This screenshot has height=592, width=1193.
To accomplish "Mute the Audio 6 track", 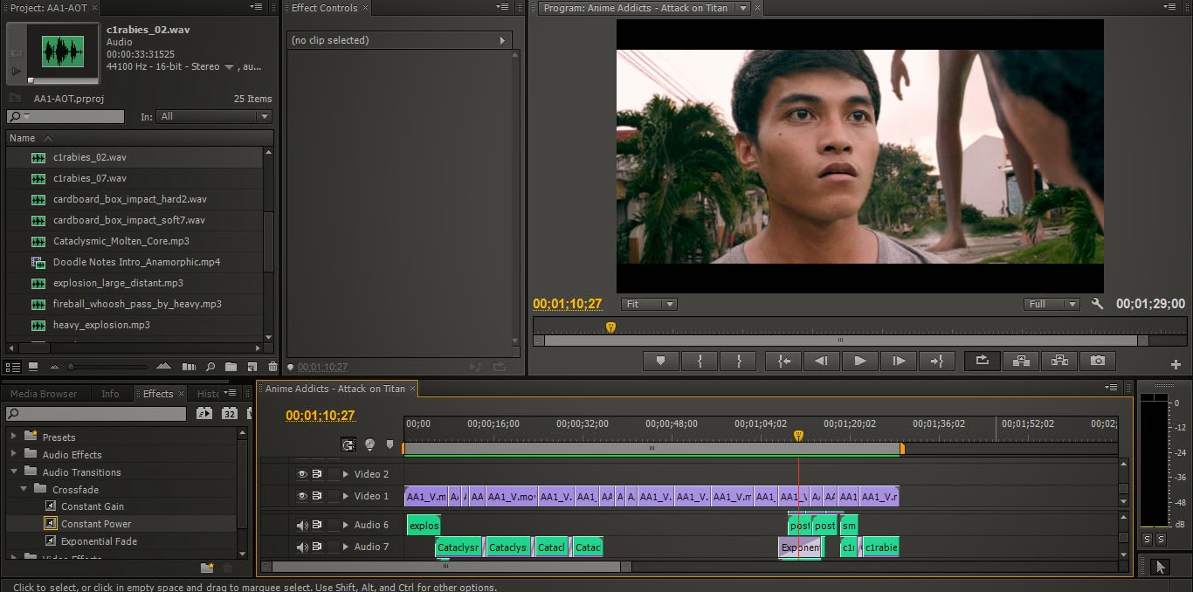I will pos(302,525).
